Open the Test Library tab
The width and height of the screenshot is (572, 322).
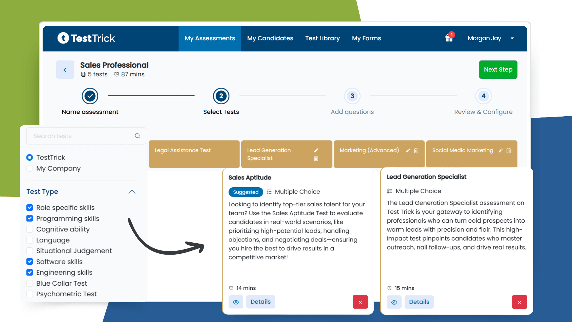322,38
